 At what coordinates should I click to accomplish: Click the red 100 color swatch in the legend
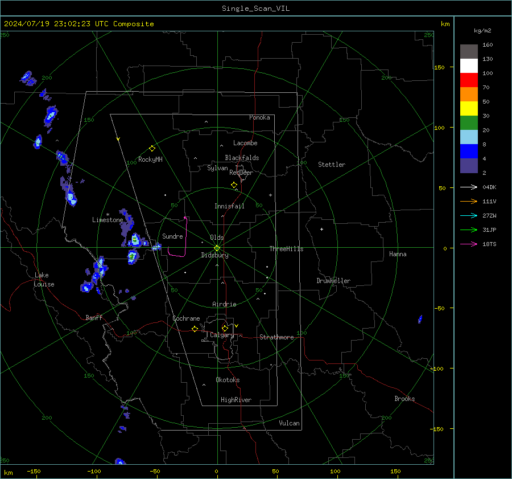(x=469, y=80)
